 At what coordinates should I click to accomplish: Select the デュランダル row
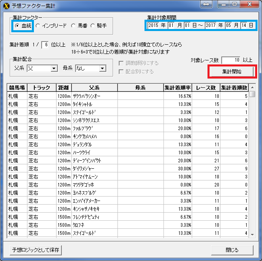pos(128,144)
